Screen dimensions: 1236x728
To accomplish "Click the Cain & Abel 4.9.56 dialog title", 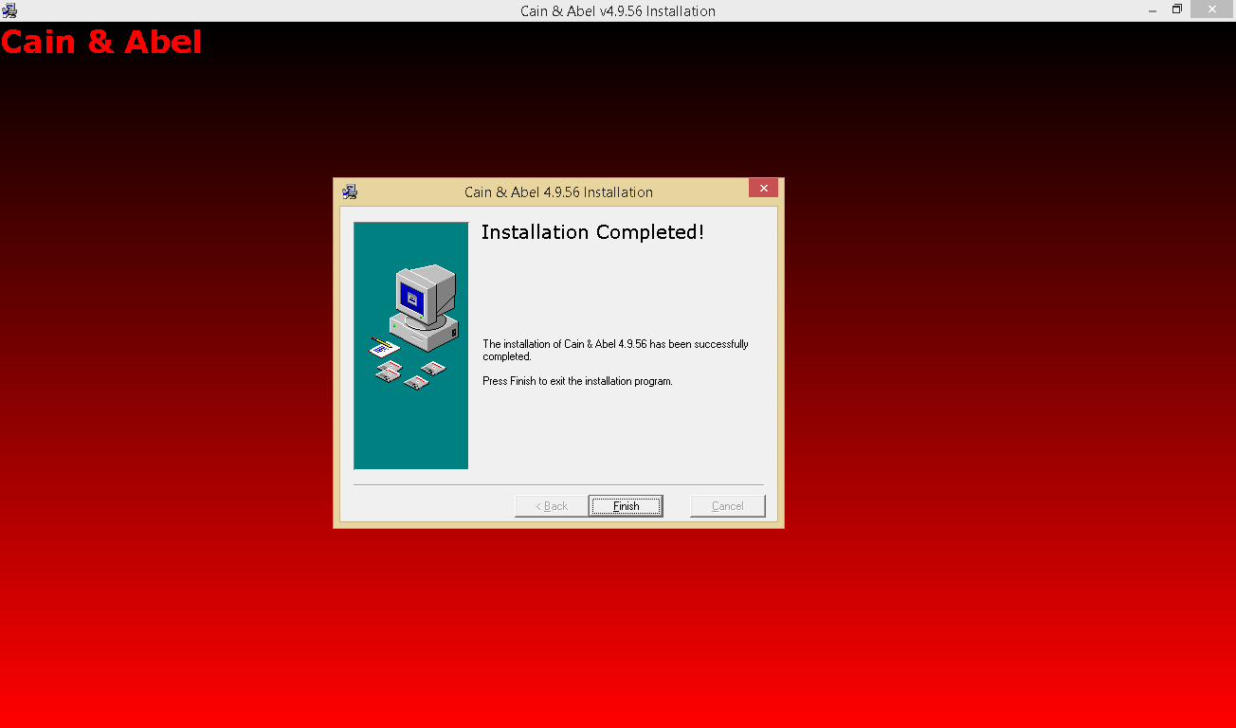I will pyautogui.click(x=558, y=191).
